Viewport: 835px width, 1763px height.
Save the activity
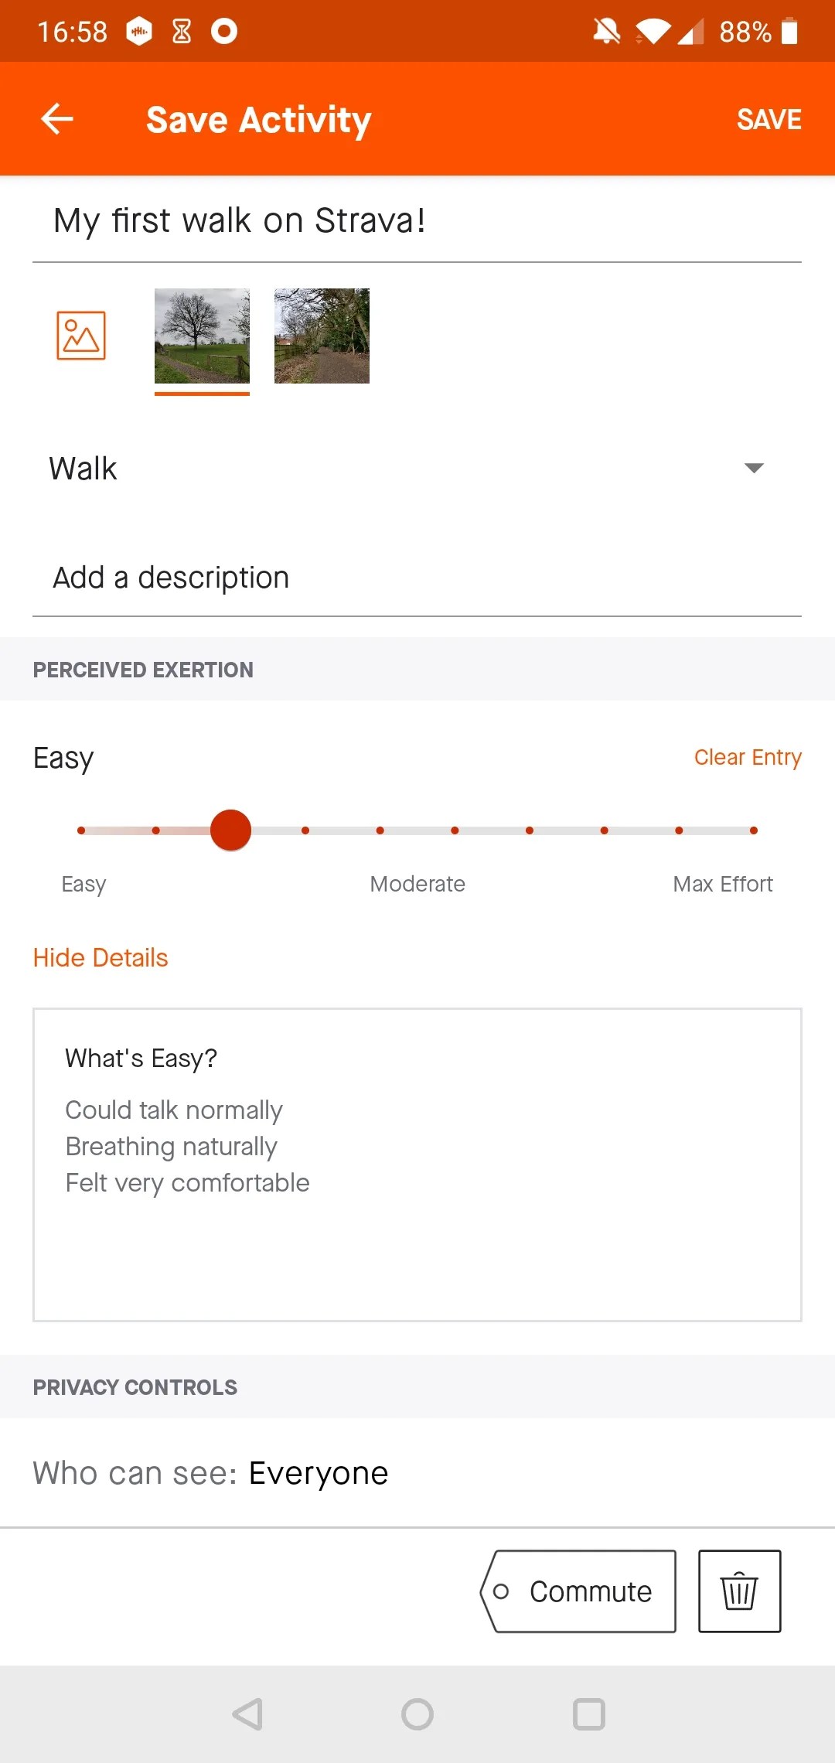(x=769, y=118)
